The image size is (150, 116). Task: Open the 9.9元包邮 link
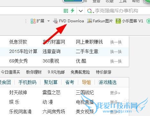pos(56,72)
